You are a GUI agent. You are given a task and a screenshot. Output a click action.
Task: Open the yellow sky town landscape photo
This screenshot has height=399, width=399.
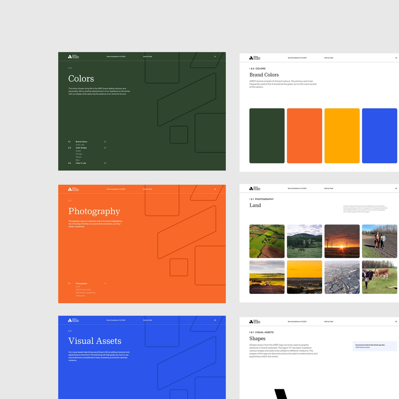click(304, 277)
